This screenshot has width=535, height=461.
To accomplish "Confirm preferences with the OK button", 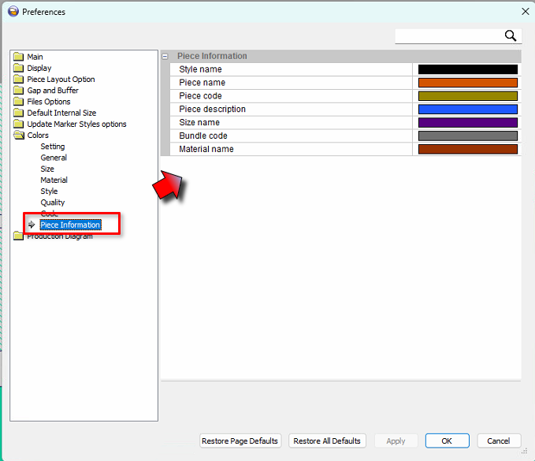I will [447, 441].
